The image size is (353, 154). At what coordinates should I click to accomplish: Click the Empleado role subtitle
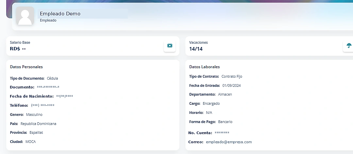pyautogui.click(x=48, y=21)
